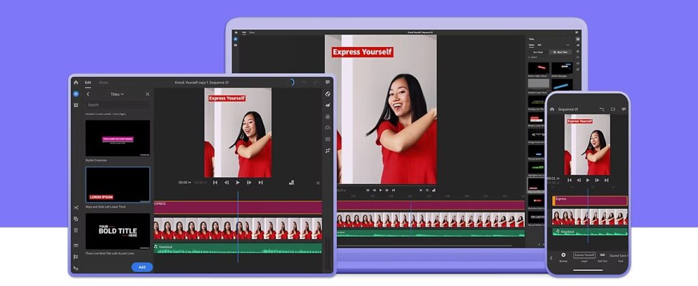Tap the comments icon on phone top bar
The width and height of the screenshot is (698, 286).
(x=624, y=110)
